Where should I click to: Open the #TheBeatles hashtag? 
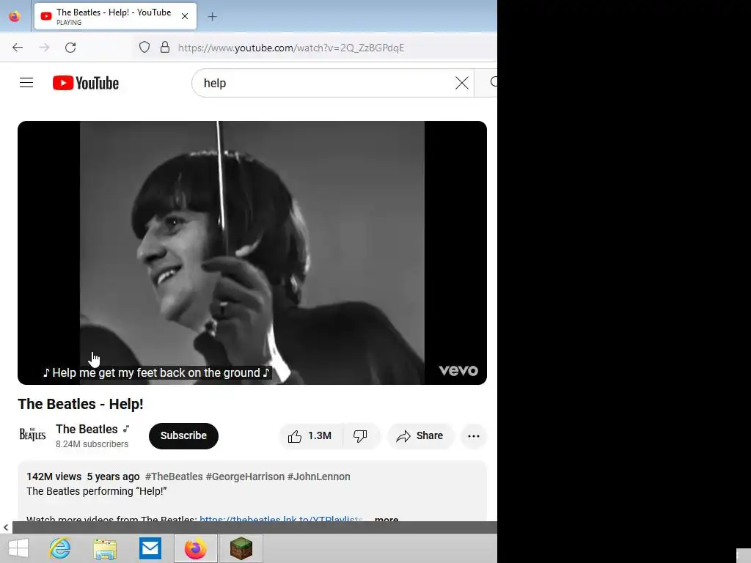(x=174, y=476)
